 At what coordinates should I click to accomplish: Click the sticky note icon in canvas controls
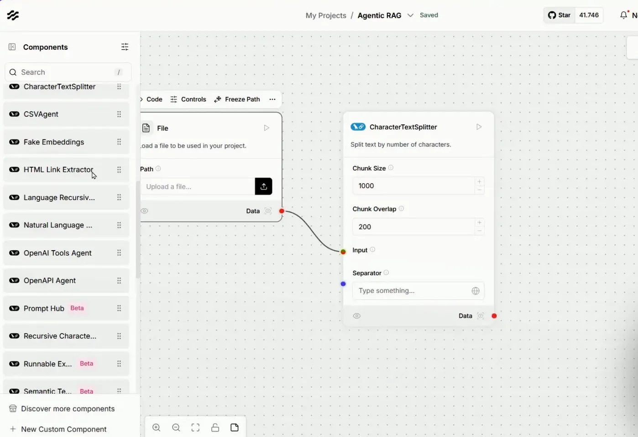pyautogui.click(x=235, y=427)
